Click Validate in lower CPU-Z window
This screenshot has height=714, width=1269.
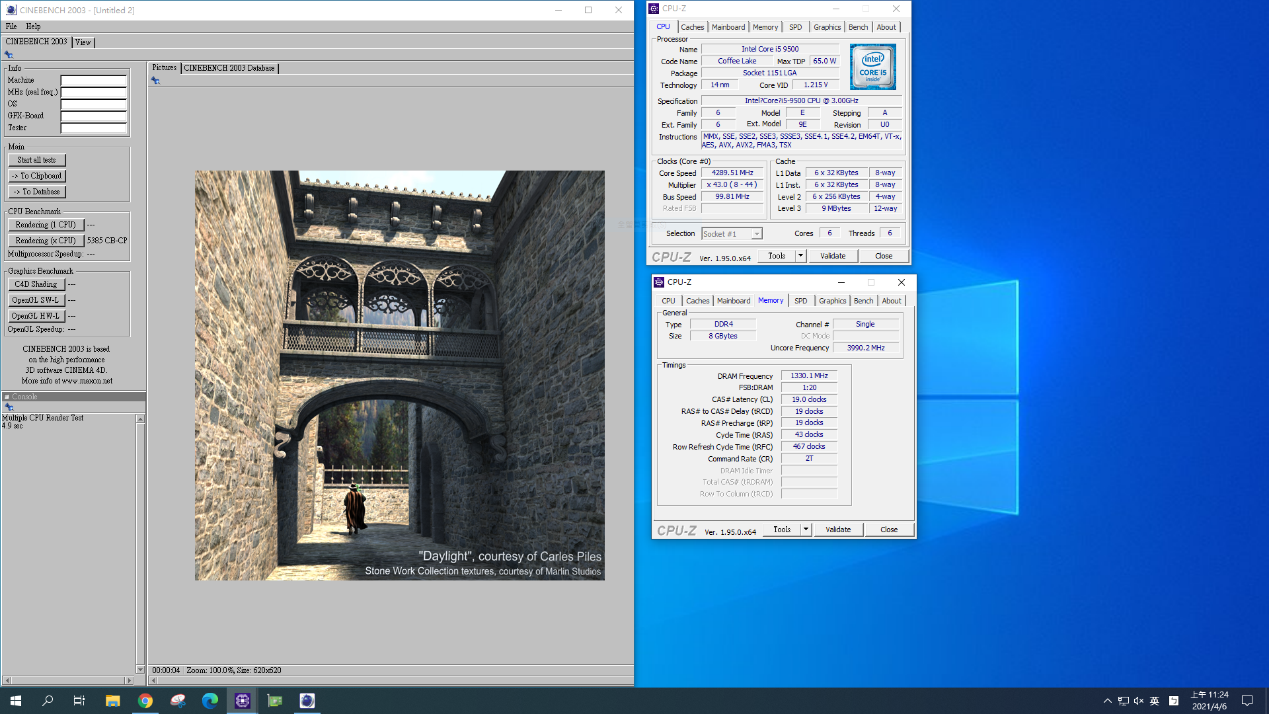[838, 530]
